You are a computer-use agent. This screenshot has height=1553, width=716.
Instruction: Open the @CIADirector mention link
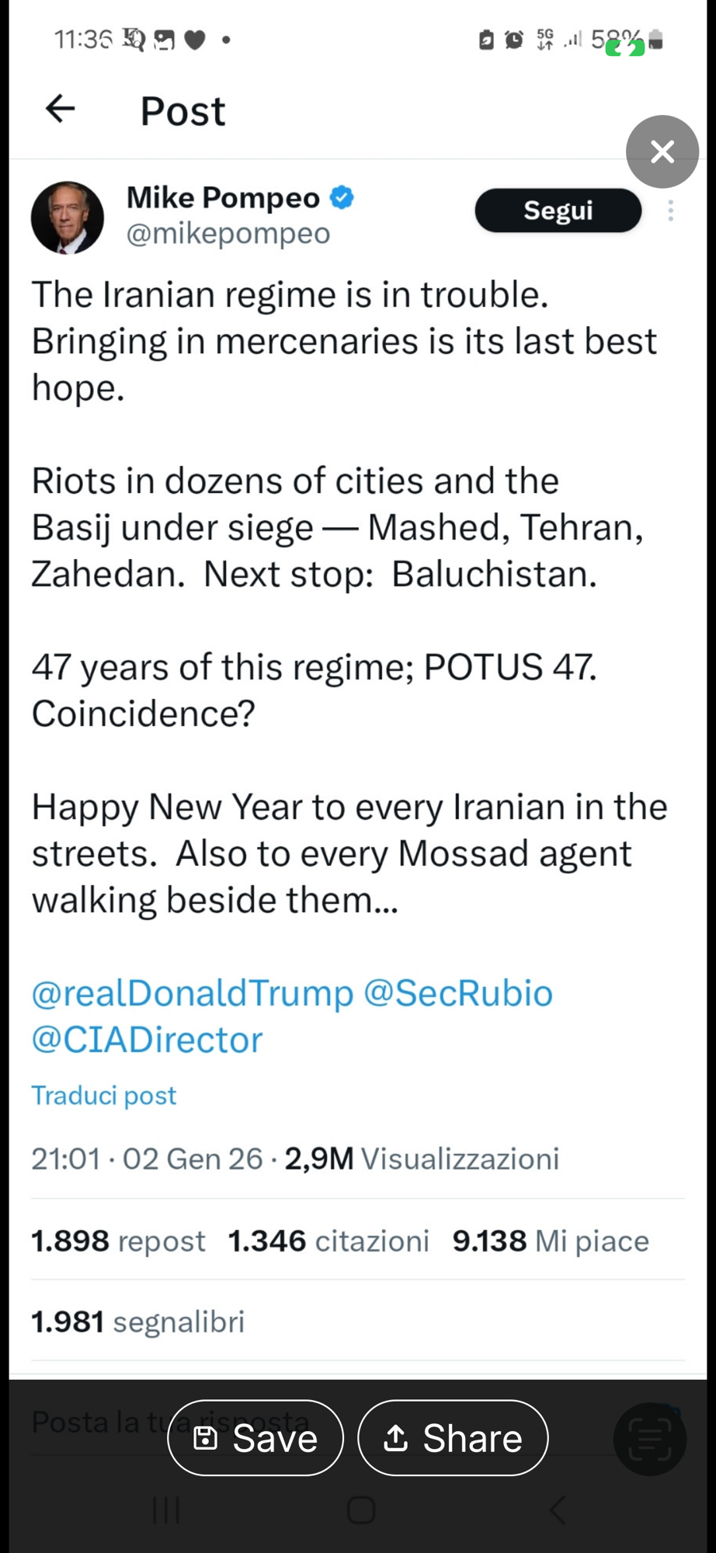click(x=147, y=1040)
